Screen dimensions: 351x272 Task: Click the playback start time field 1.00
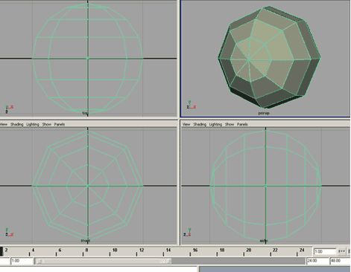22,261
